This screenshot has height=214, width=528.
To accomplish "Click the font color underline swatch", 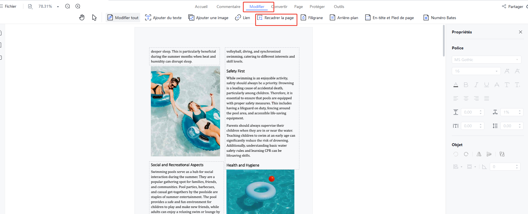I will coord(456,85).
